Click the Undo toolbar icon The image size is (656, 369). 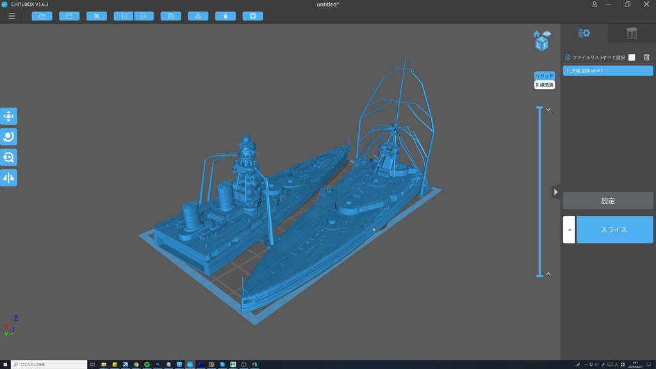click(124, 16)
